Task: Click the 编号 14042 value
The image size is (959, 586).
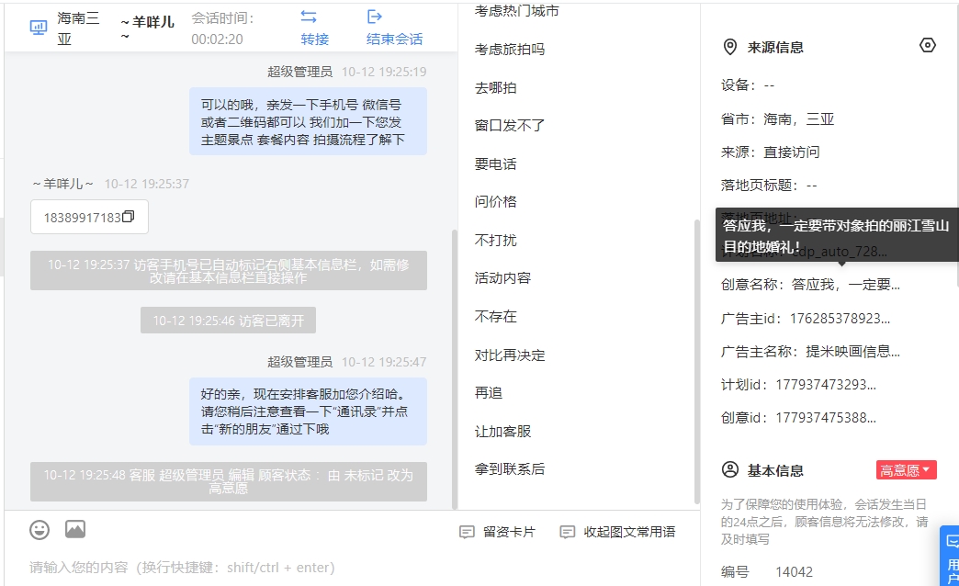Action: 794,572
